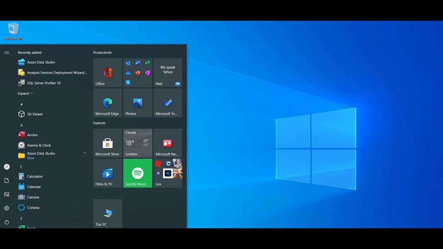Open Calendar app
The height and width of the screenshot is (249, 443).
tap(52, 187)
